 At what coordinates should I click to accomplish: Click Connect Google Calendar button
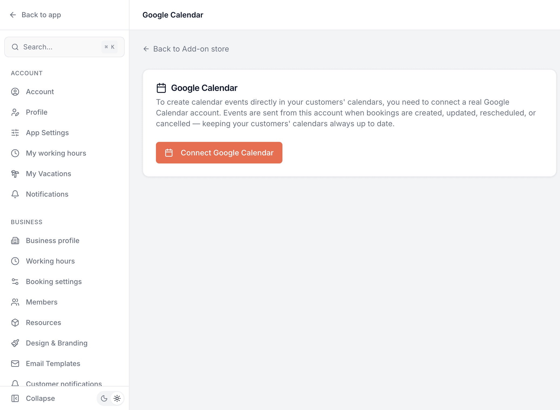point(219,153)
